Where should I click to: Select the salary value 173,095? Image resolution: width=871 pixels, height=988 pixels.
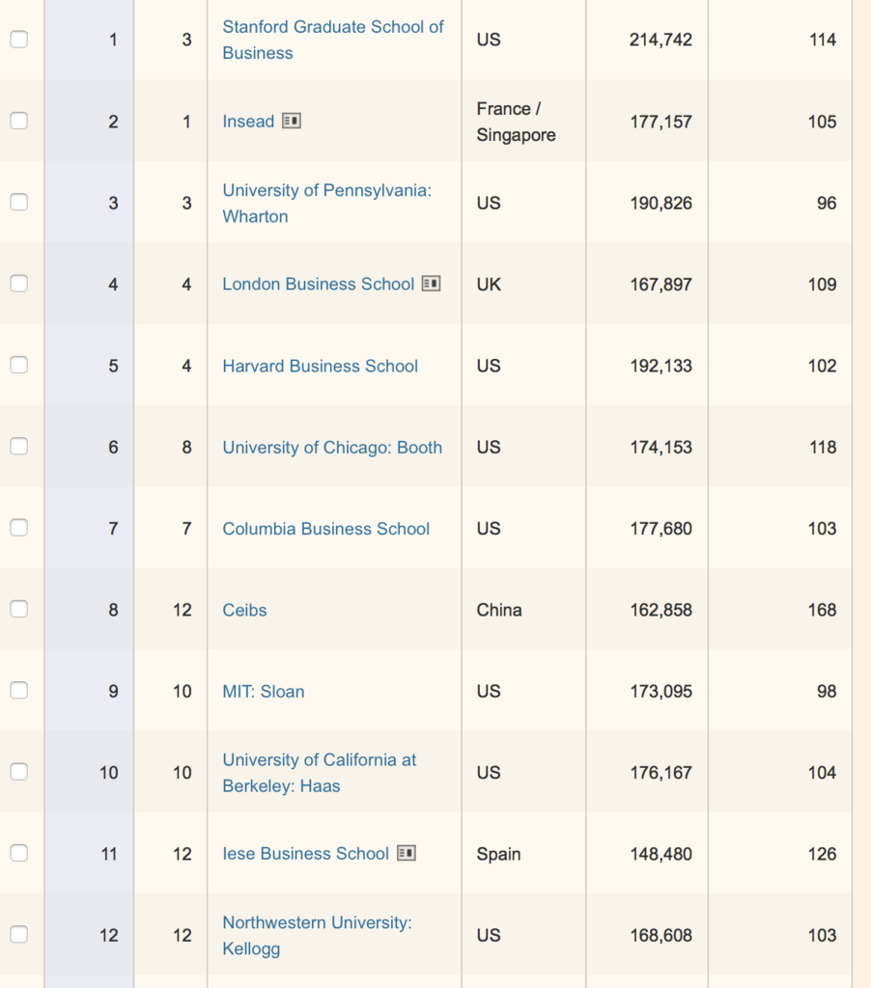tap(661, 691)
